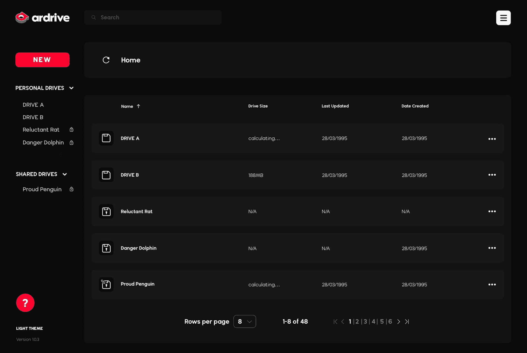Click the ArDrive logo
Screen dimensions: 527x353
coord(42,17)
